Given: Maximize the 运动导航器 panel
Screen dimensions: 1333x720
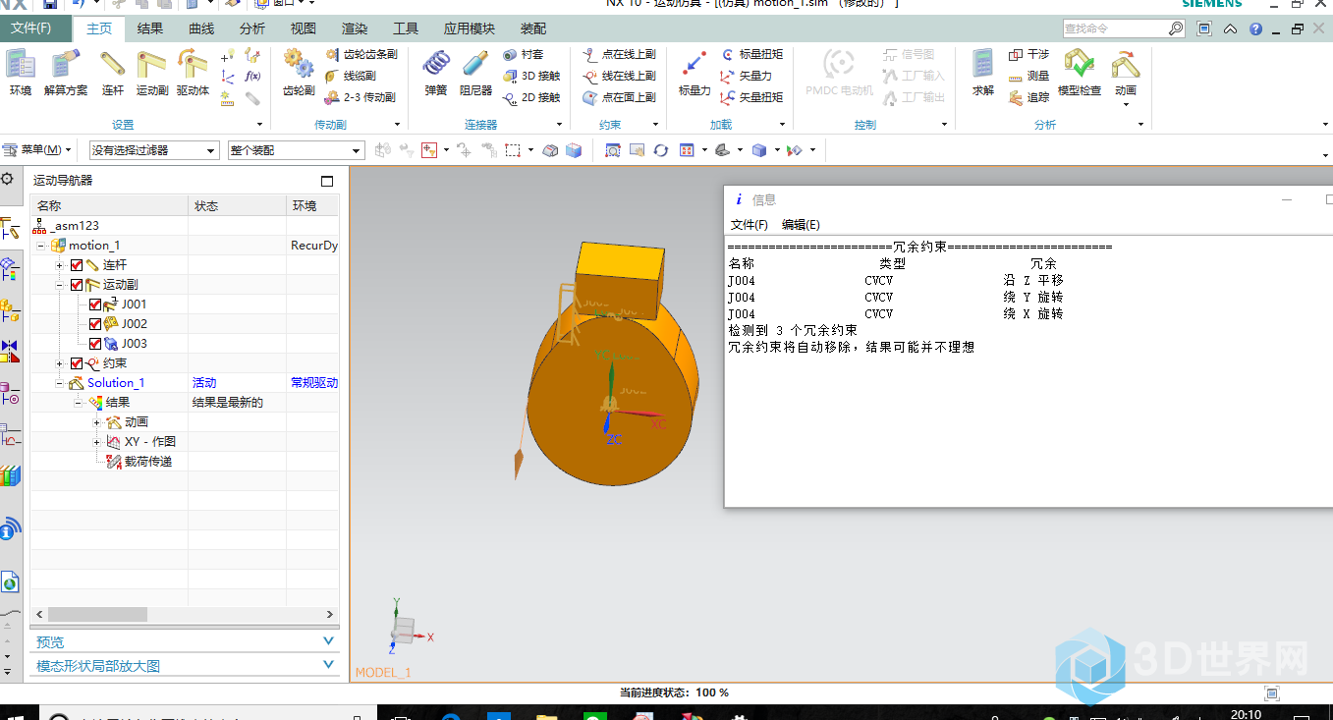Looking at the screenshot, I should click(327, 181).
